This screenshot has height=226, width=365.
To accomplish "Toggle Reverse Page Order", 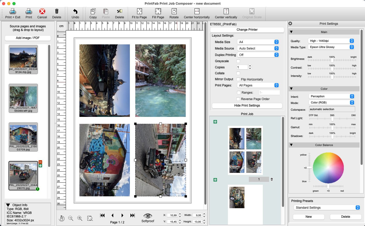I will [238, 99].
